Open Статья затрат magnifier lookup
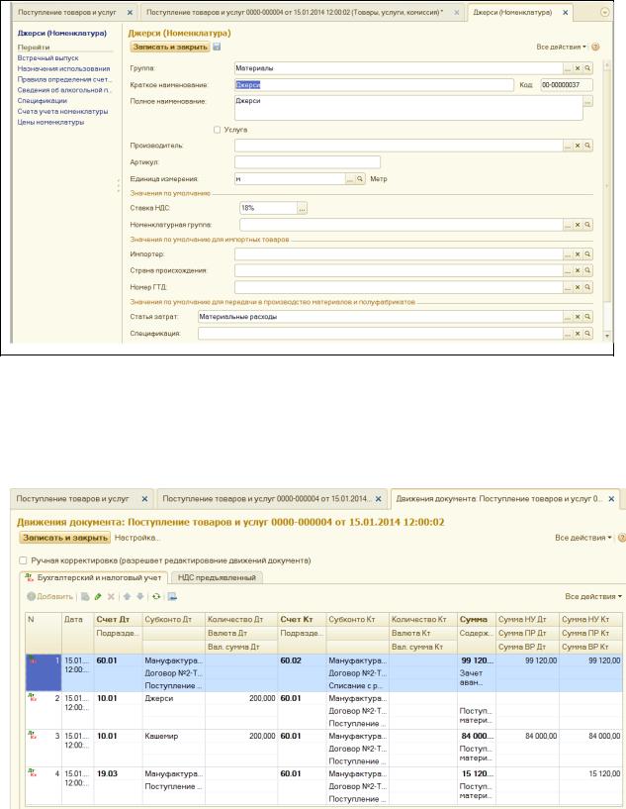Screen dimensions: 626x809 (587, 317)
